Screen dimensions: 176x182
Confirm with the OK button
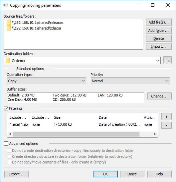[105, 174]
